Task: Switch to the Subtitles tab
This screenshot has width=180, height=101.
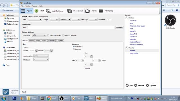Action: 51,41
